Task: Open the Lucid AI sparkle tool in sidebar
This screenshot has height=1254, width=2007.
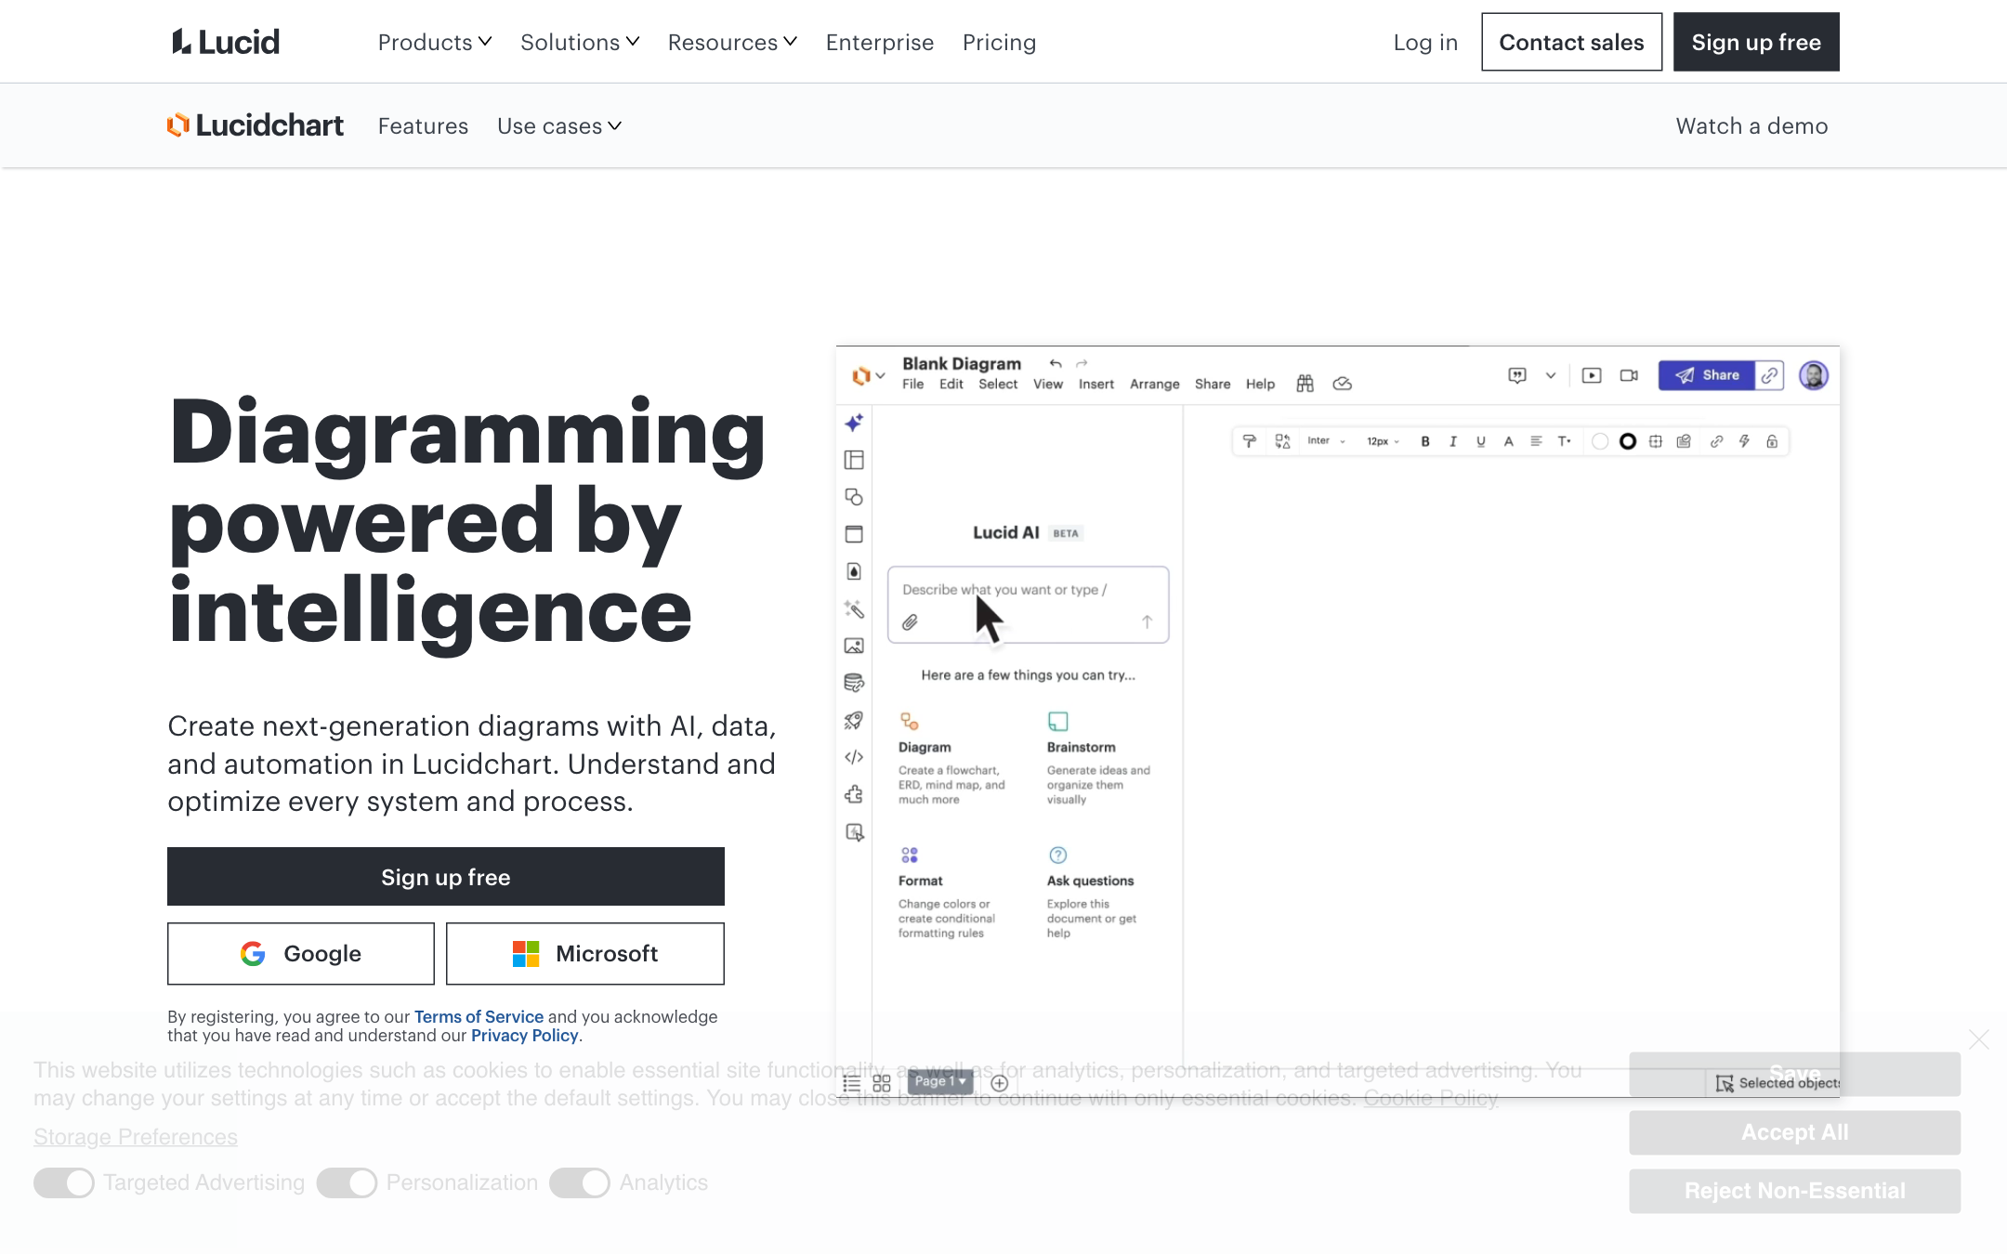Action: tap(854, 423)
